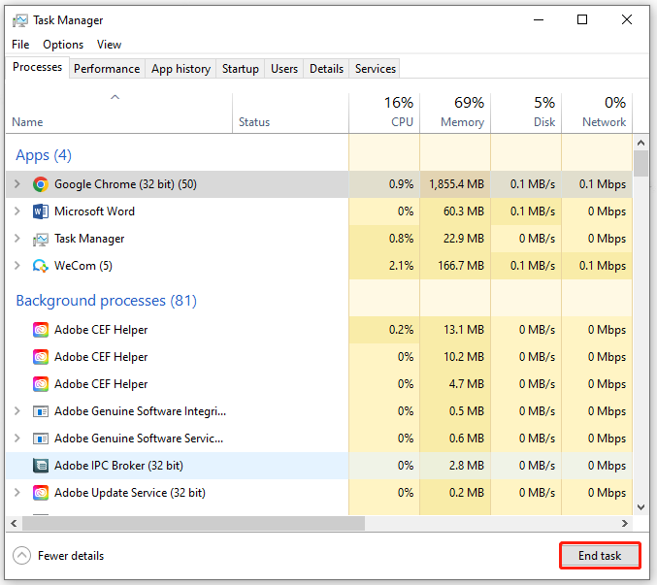Viewport: 657px width, 585px height.
Task: Click the Adobe Genuine Software Integrity icon
Action: click(41, 411)
